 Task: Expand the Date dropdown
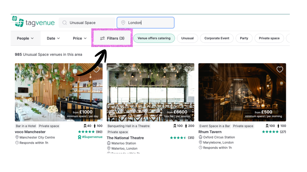tap(53, 38)
